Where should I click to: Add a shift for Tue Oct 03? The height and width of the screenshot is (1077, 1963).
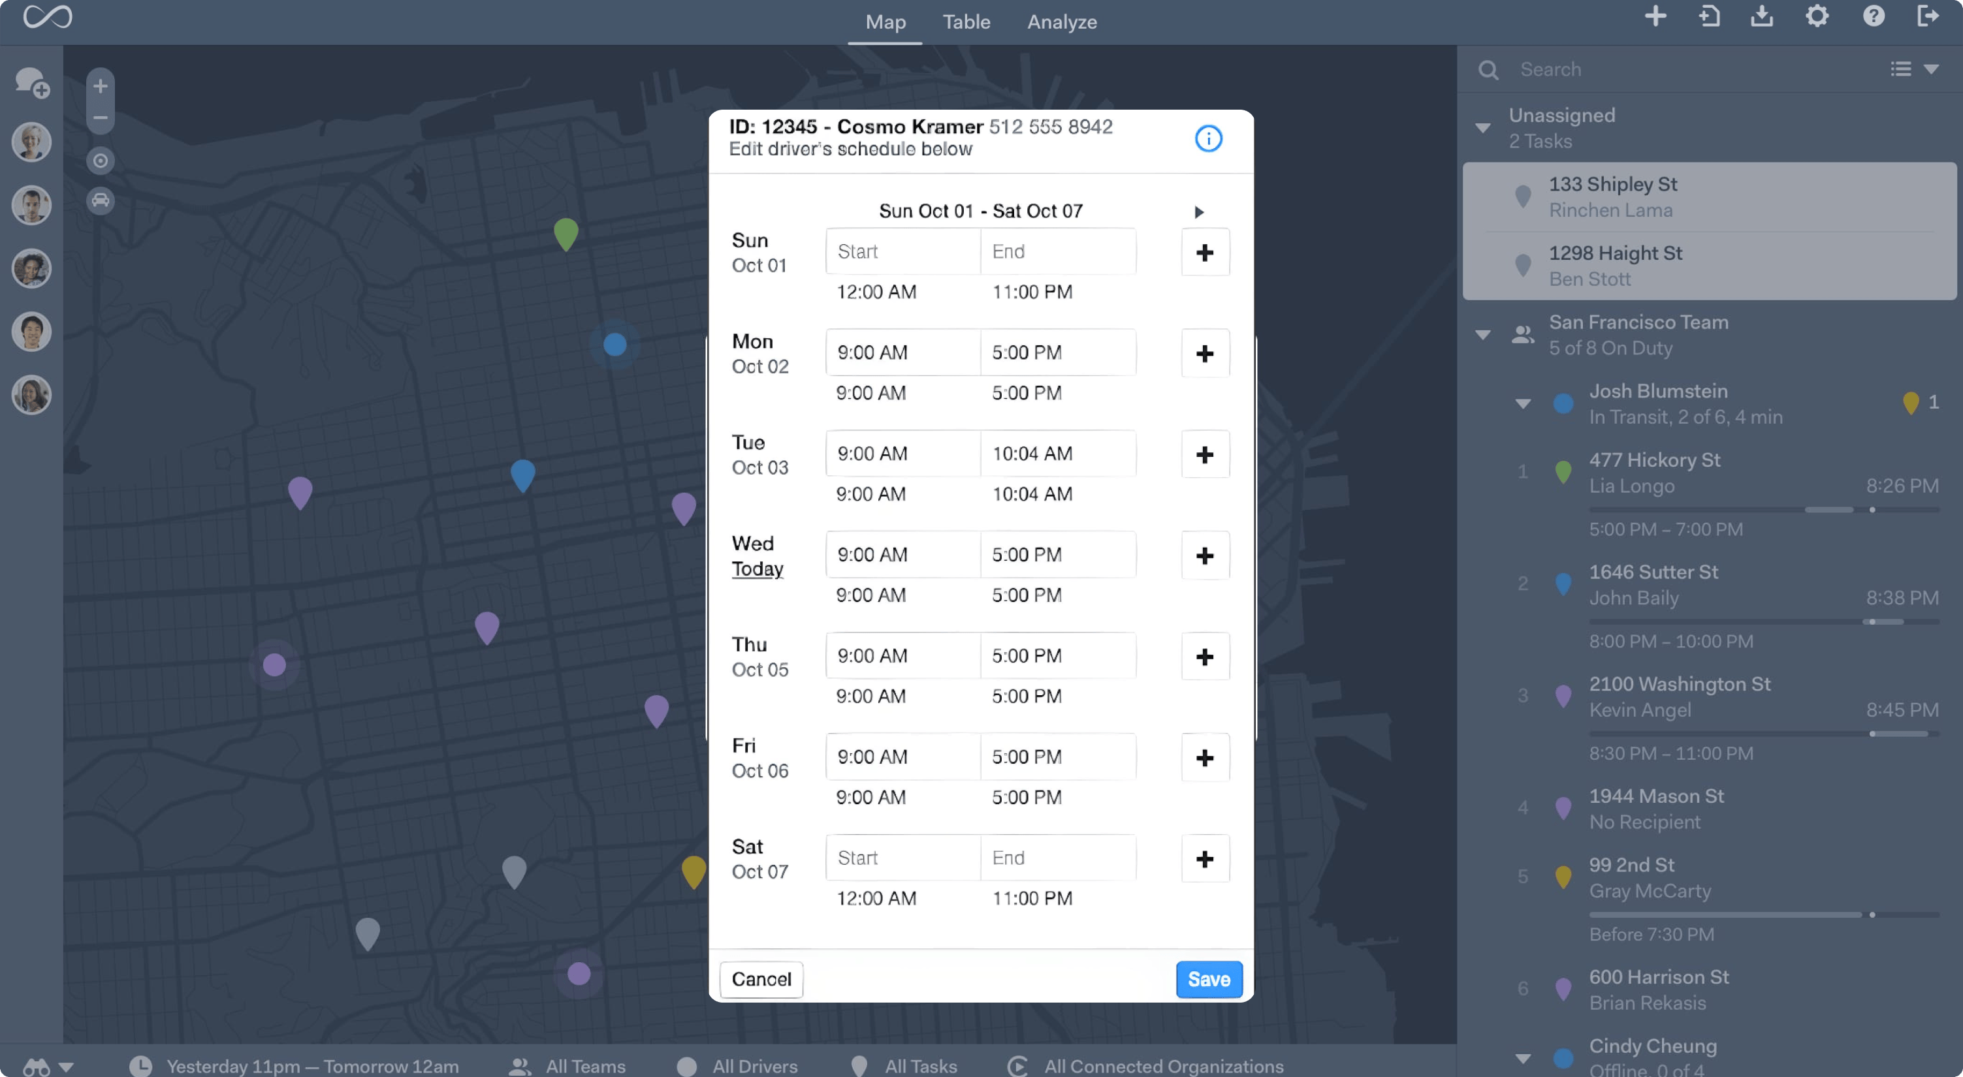(x=1204, y=455)
